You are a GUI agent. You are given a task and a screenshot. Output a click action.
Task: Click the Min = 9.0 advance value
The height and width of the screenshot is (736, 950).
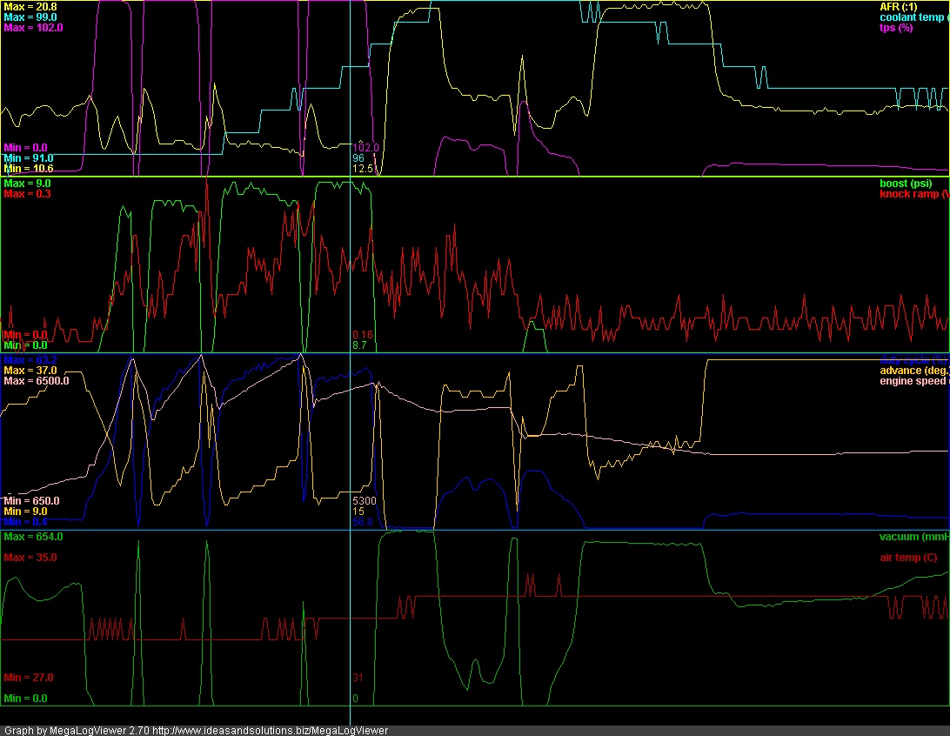coord(25,512)
